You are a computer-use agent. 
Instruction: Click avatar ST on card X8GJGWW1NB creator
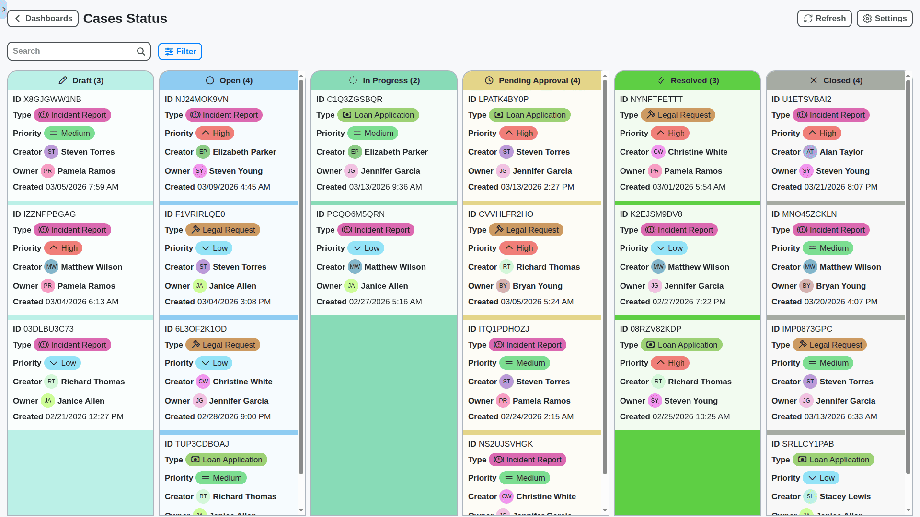(51, 152)
